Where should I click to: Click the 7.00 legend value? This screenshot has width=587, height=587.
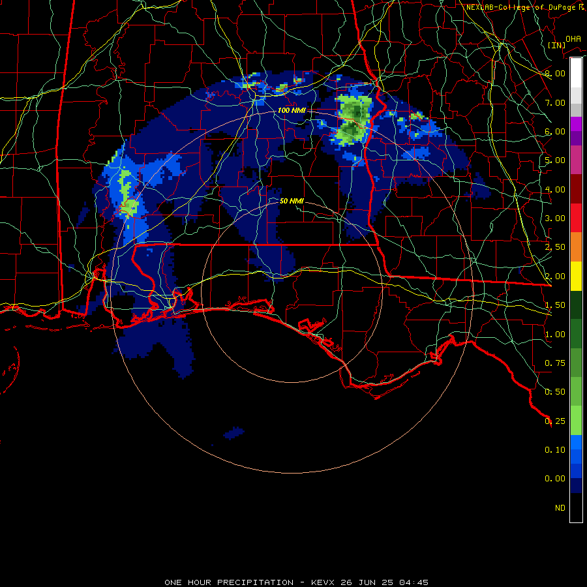tap(555, 102)
